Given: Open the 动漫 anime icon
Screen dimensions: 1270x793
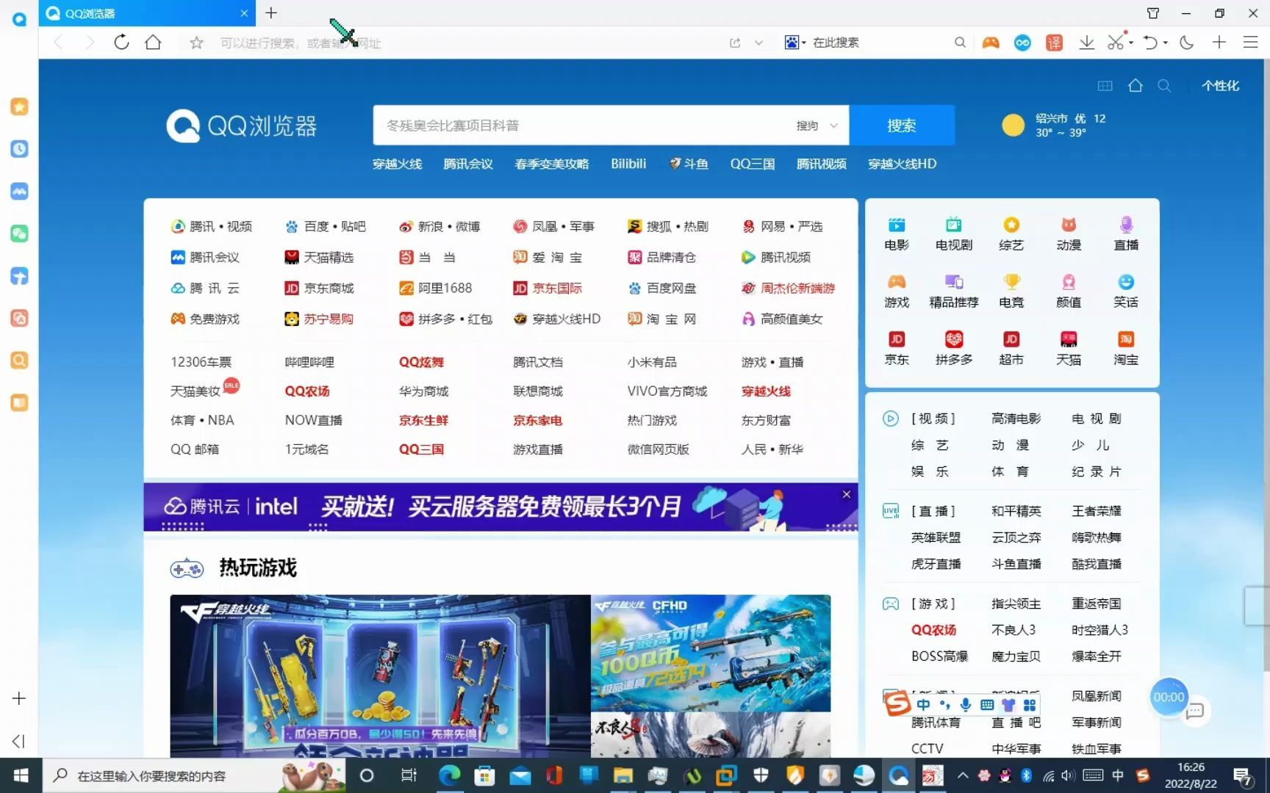Looking at the screenshot, I should click(1069, 234).
